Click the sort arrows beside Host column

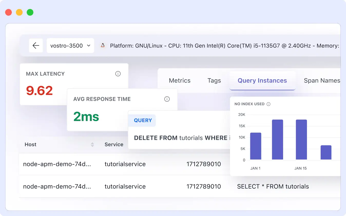(x=92, y=144)
